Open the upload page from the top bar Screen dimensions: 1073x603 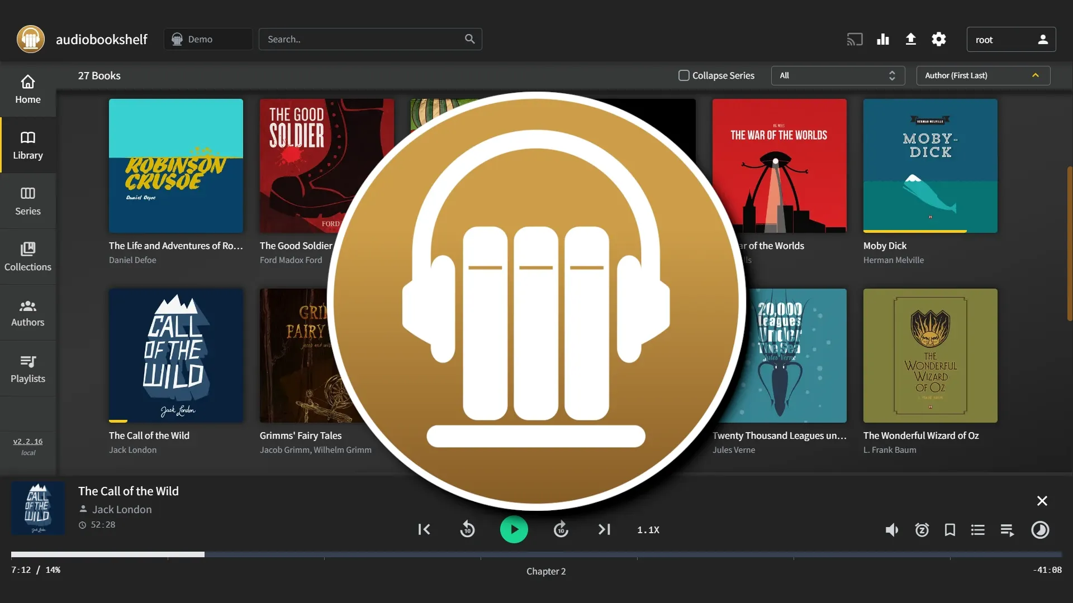(910, 39)
